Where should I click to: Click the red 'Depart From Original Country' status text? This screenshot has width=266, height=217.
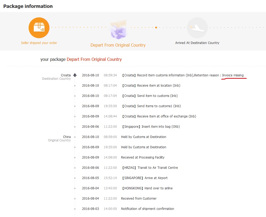point(94,59)
